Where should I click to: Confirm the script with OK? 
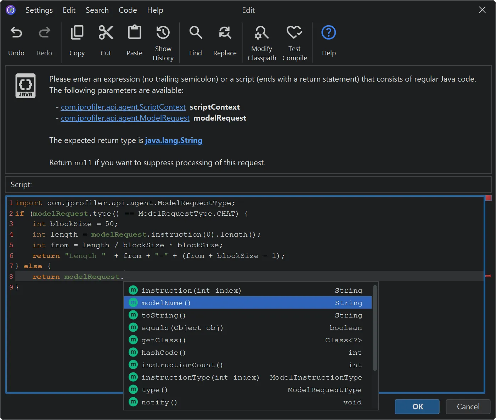(417, 407)
